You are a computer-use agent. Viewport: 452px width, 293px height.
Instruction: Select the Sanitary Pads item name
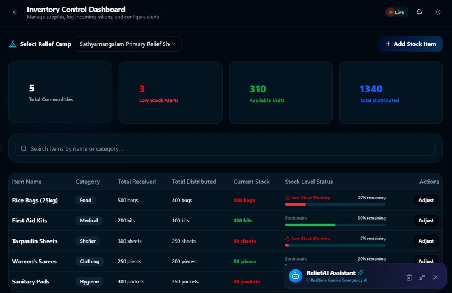pos(31,281)
